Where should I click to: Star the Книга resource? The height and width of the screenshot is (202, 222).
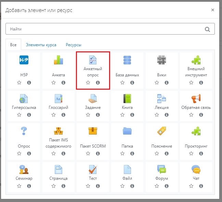122,115
